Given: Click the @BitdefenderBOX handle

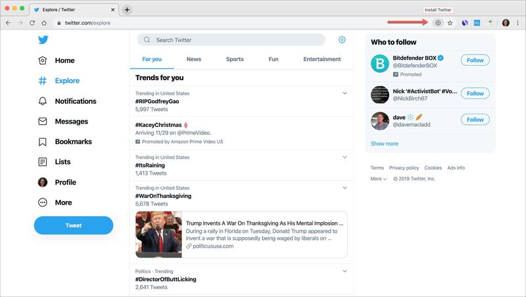Looking at the screenshot, I should click(x=415, y=66).
